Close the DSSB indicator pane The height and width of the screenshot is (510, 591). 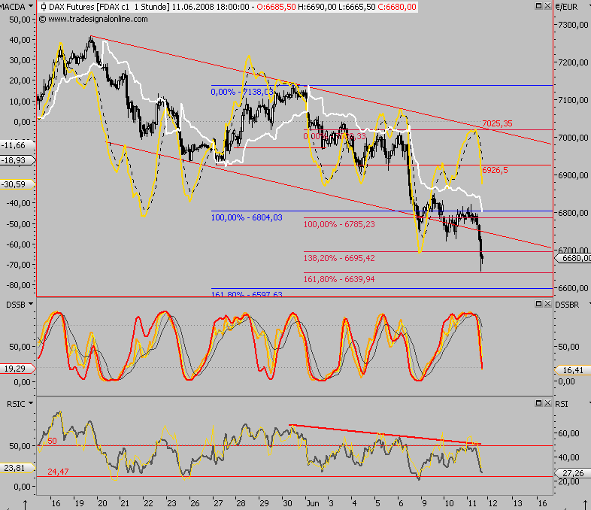547,304
